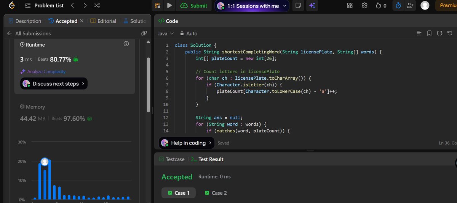
Task: Switch to the Testcase tab
Action: 172,159
